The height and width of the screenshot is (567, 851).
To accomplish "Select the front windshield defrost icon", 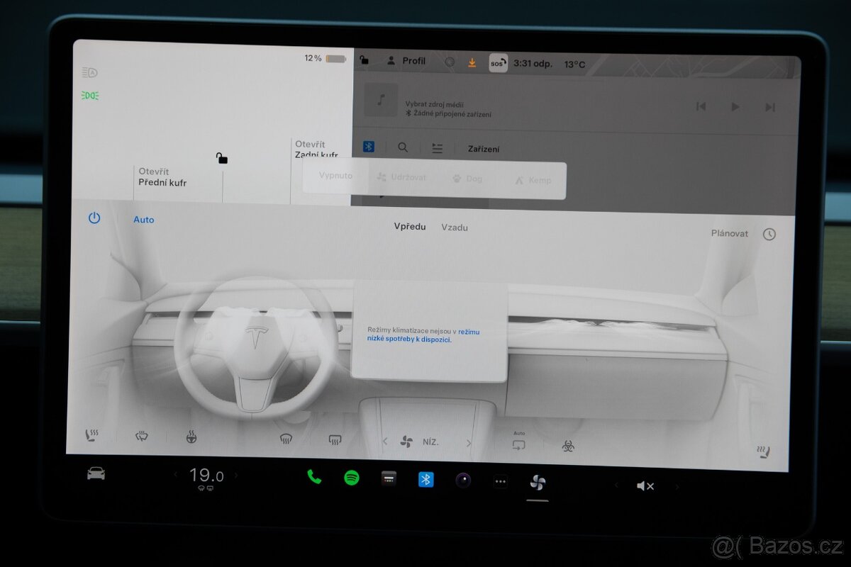I will [x=286, y=439].
